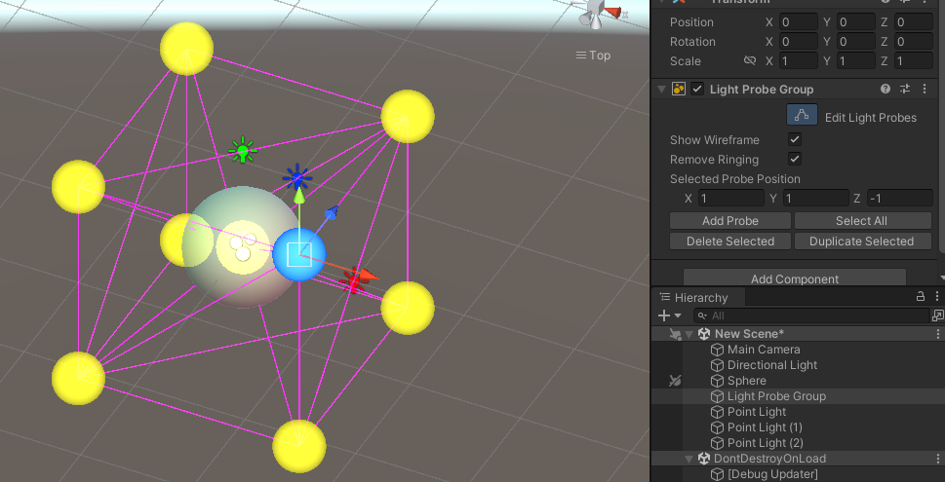Select Point Light (2) in the Hierarchy
Image resolution: width=945 pixels, height=482 pixels.
point(766,443)
